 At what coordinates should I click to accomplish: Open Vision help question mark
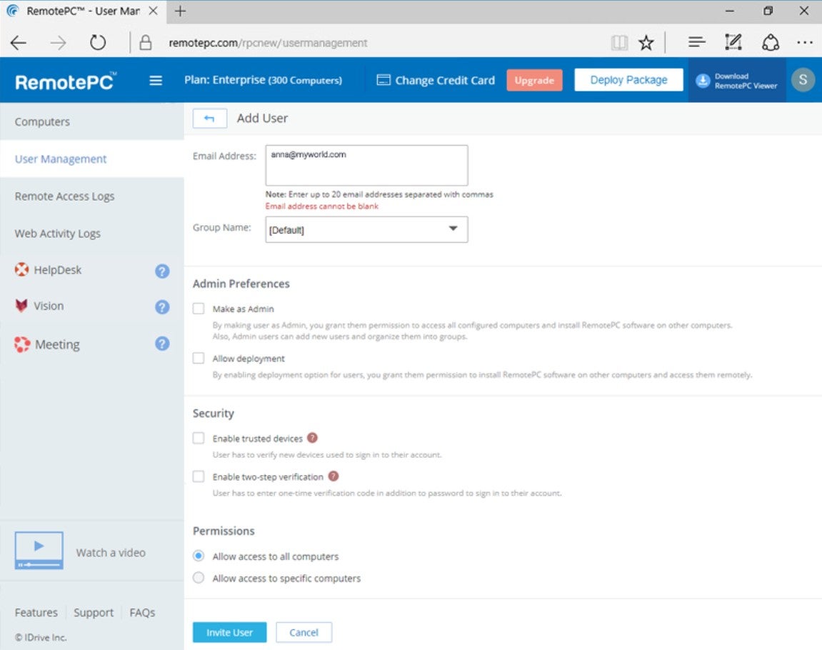click(x=163, y=306)
